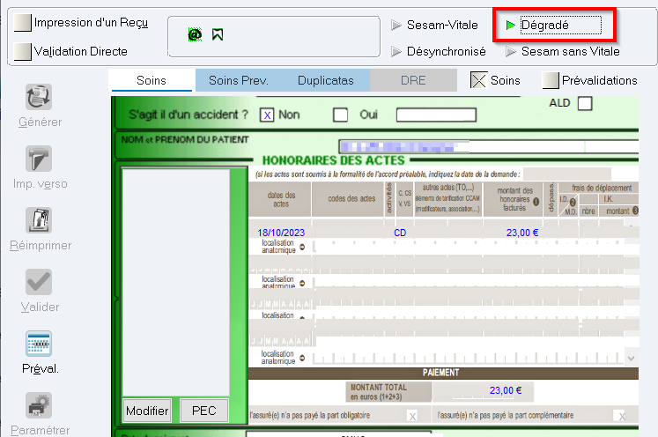Viewport: 658px width, 437px height.
Task: Select act date 18/10/2023
Action: pyautogui.click(x=281, y=233)
